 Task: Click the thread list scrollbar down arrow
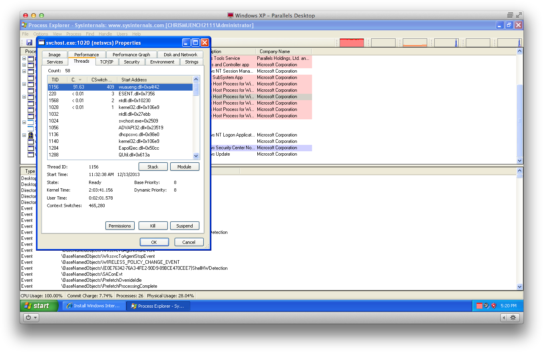tap(196, 156)
